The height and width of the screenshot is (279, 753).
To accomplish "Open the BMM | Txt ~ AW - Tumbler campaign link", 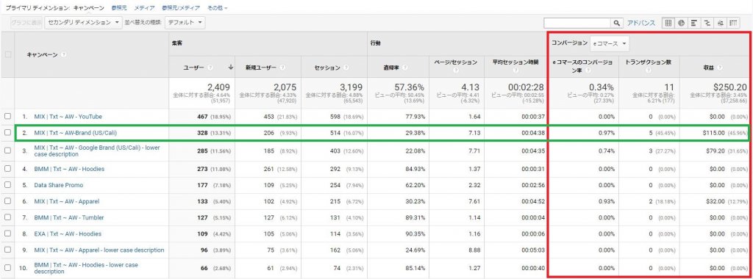I will point(68,217).
